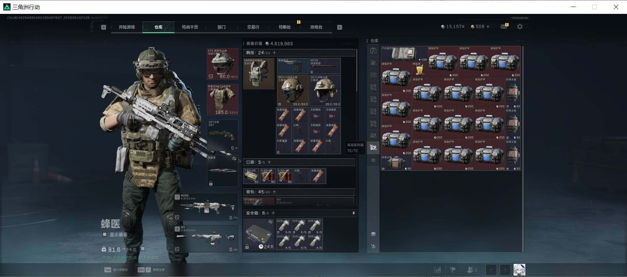Select the 7.62x39 ammo box in pocket
The image size is (627, 277).
point(251,176)
